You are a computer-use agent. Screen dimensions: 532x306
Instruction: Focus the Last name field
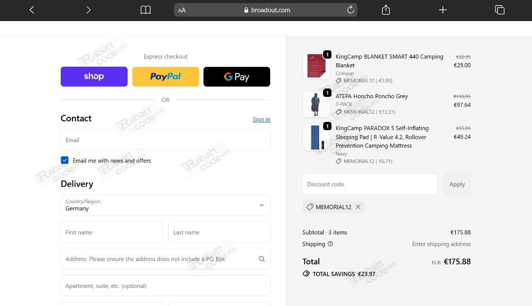220,232
